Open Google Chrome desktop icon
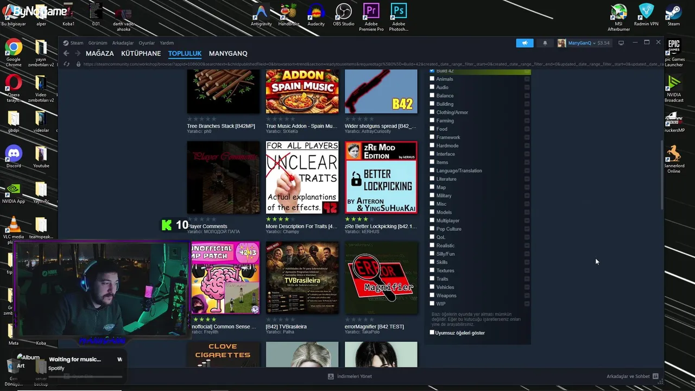This screenshot has width=695, height=391. [x=14, y=53]
